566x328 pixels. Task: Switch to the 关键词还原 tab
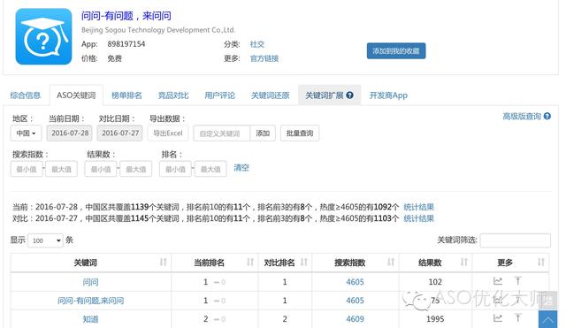(x=271, y=95)
